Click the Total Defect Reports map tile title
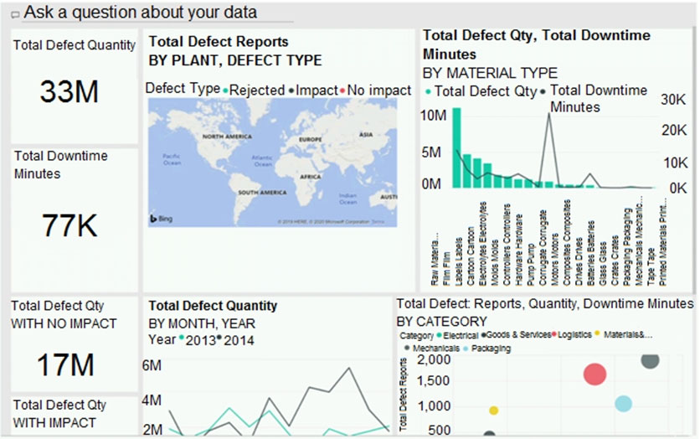 (219, 42)
